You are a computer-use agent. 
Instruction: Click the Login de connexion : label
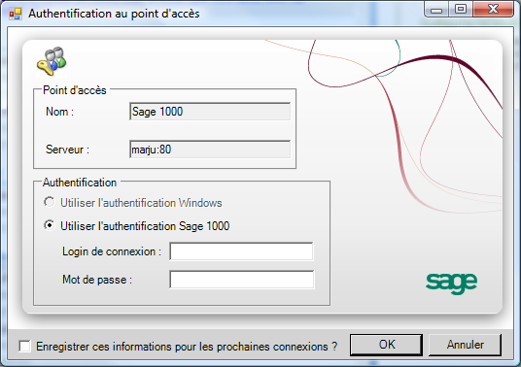click(x=112, y=251)
